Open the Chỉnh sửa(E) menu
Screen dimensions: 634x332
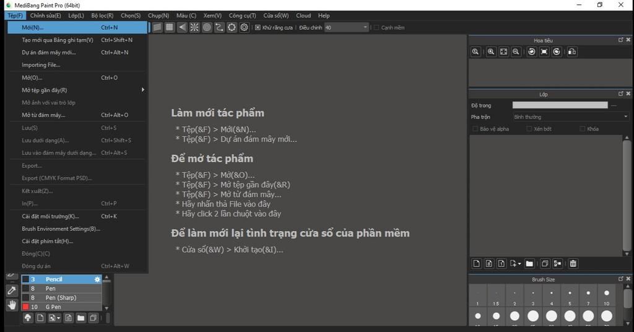(45, 15)
